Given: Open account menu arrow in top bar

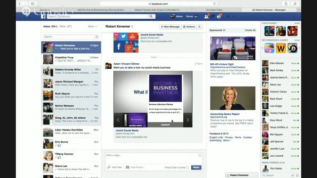Looking at the screenshot, I should click(x=233, y=16).
